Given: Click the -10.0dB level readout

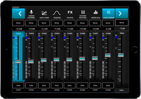Looking at the screenshot, I should click(95, 29).
